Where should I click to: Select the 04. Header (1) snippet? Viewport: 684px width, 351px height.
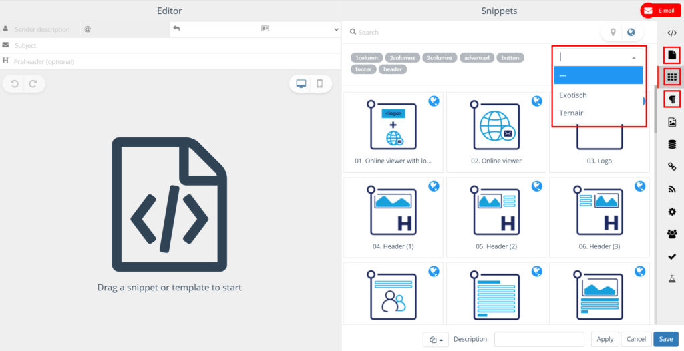coord(393,218)
